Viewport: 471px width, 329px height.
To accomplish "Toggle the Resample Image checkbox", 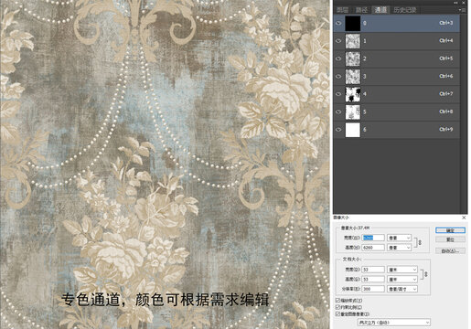I will pos(337,313).
